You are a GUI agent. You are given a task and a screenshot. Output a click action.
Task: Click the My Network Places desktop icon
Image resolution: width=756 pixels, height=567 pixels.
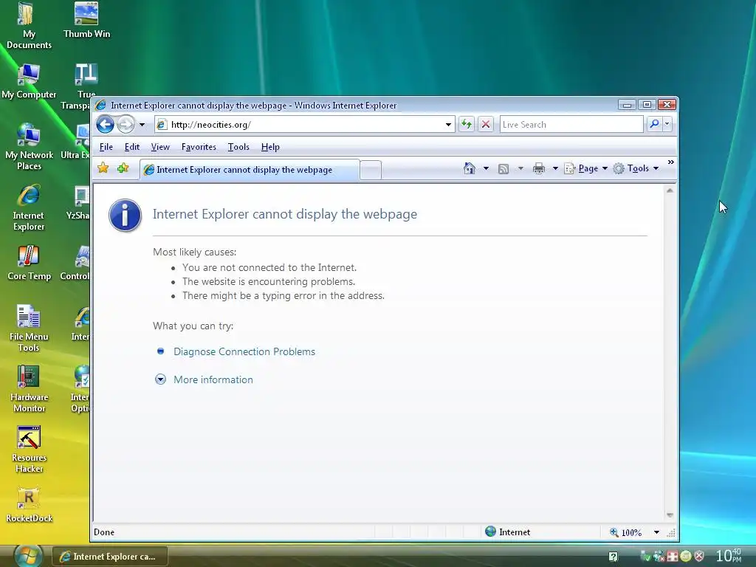(29, 147)
